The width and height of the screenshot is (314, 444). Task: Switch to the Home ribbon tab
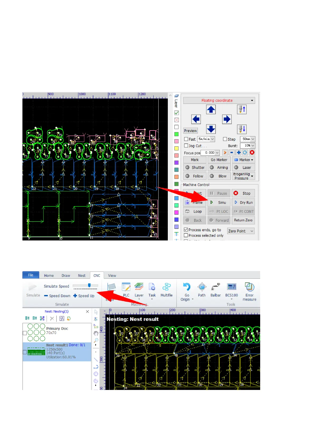click(49, 276)
